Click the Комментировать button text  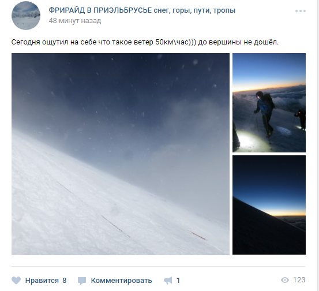coord(121,281)
